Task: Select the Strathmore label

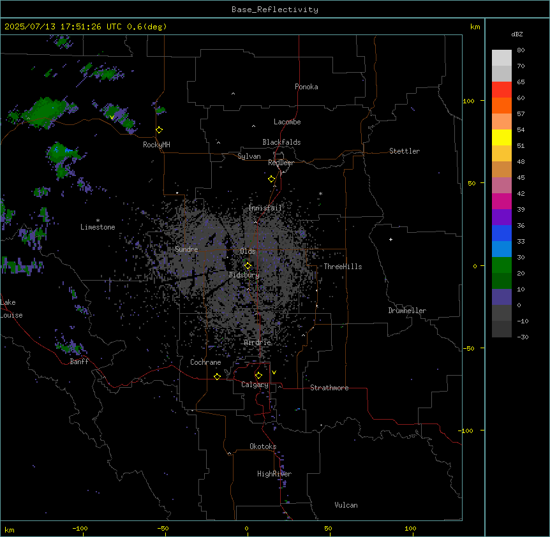Action: [x=329, y=388]
